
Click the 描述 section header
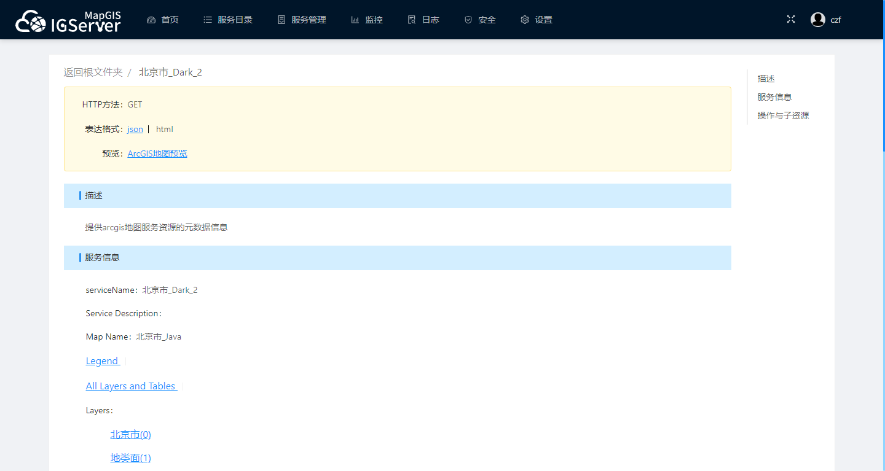[398, 196]
